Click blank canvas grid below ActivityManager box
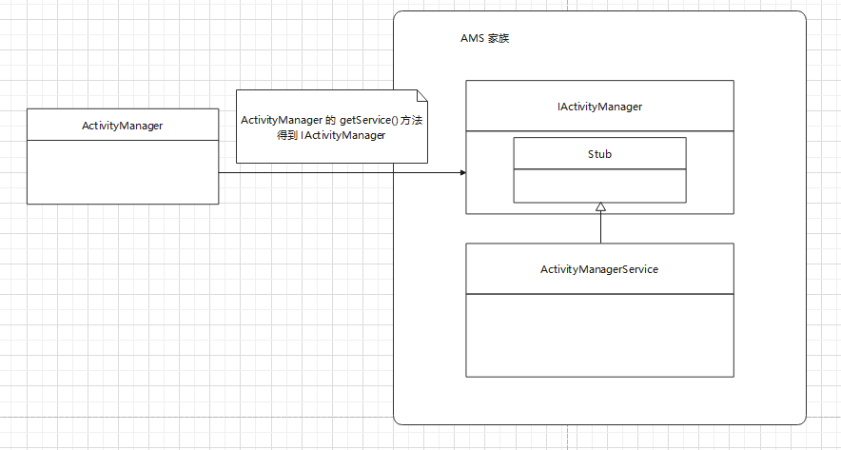Screen dimensions: 841x450 click(x=123, y=285)
